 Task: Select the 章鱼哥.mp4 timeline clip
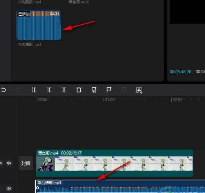114,163
